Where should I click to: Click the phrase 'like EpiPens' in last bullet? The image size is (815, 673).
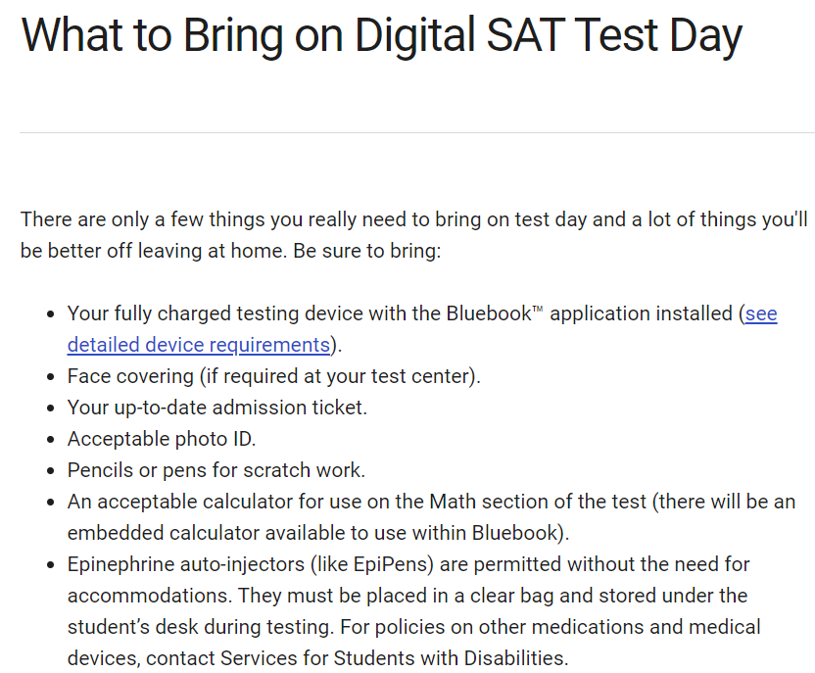[x=372, y=564]
